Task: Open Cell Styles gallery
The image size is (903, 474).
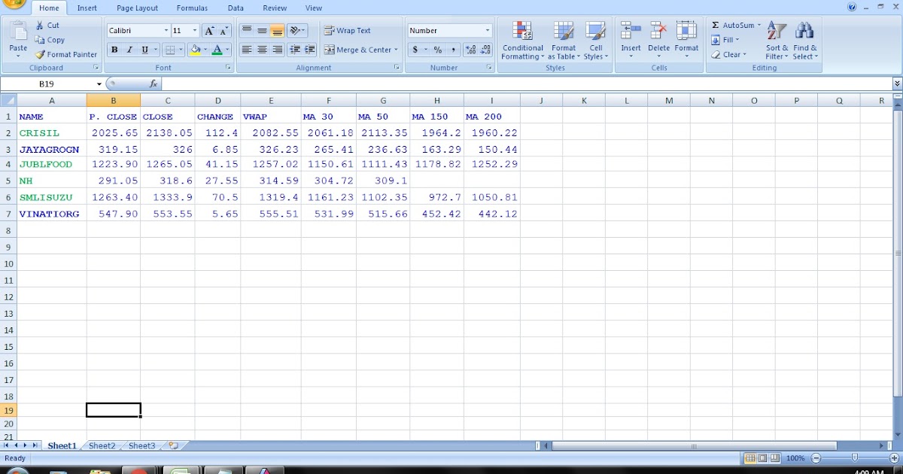Action: [595, 41]
